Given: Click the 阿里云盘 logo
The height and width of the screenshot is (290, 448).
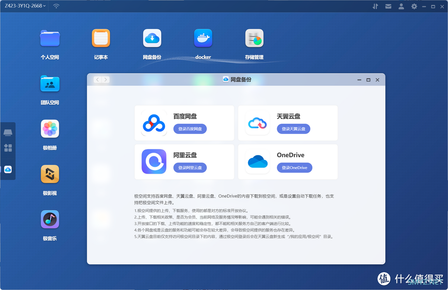Looking at the screenshot, I should point(154,162).
